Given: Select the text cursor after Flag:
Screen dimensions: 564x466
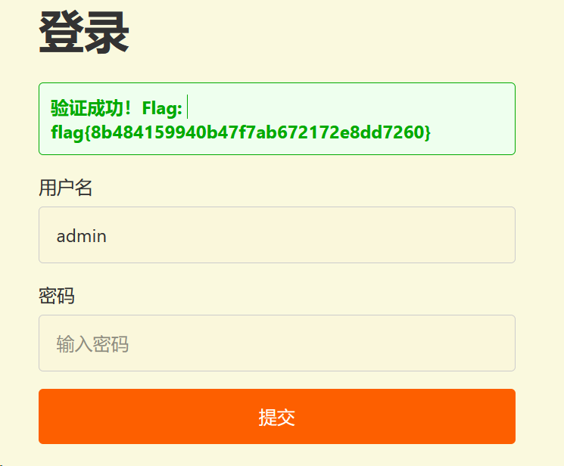Looking at the screenshot, I should [188, 107].
